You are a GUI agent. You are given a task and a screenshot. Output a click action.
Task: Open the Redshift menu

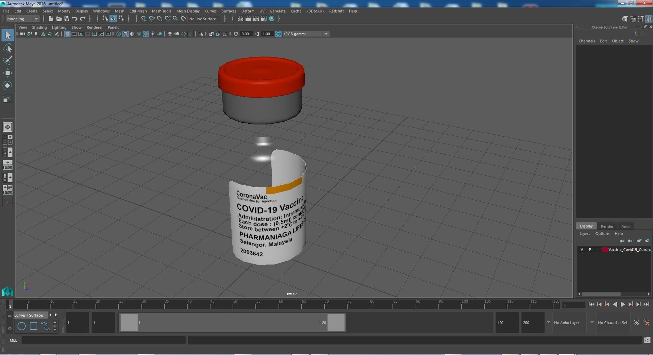(336, 11)
